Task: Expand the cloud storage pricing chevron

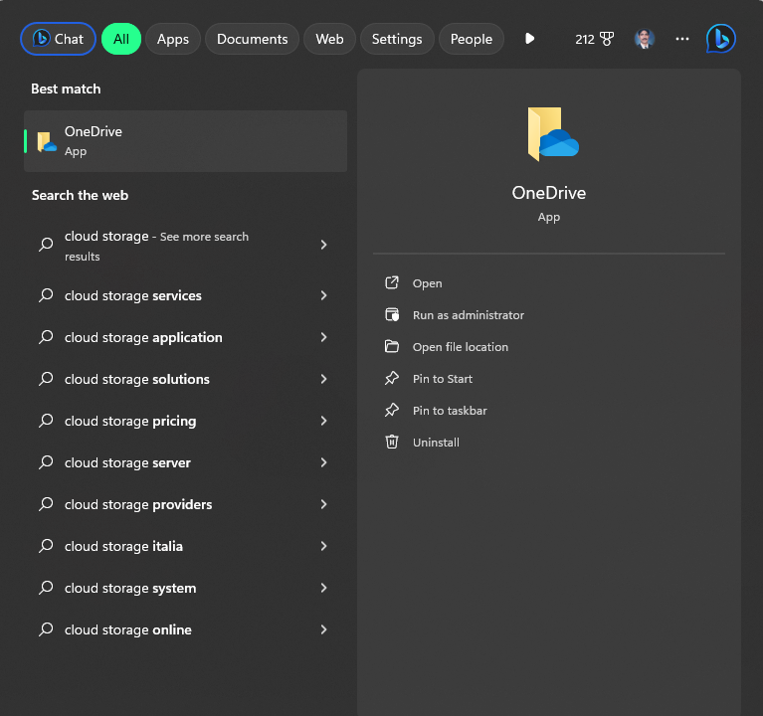Action: pos(323,421)
